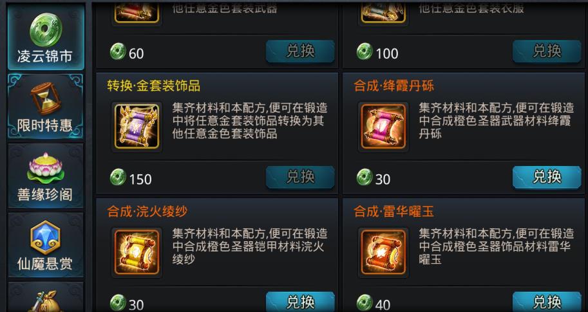This screenshot has height=312, width=588.
Task: Click the 转换·金套装饰品 item title
Action: coord(154,86)
